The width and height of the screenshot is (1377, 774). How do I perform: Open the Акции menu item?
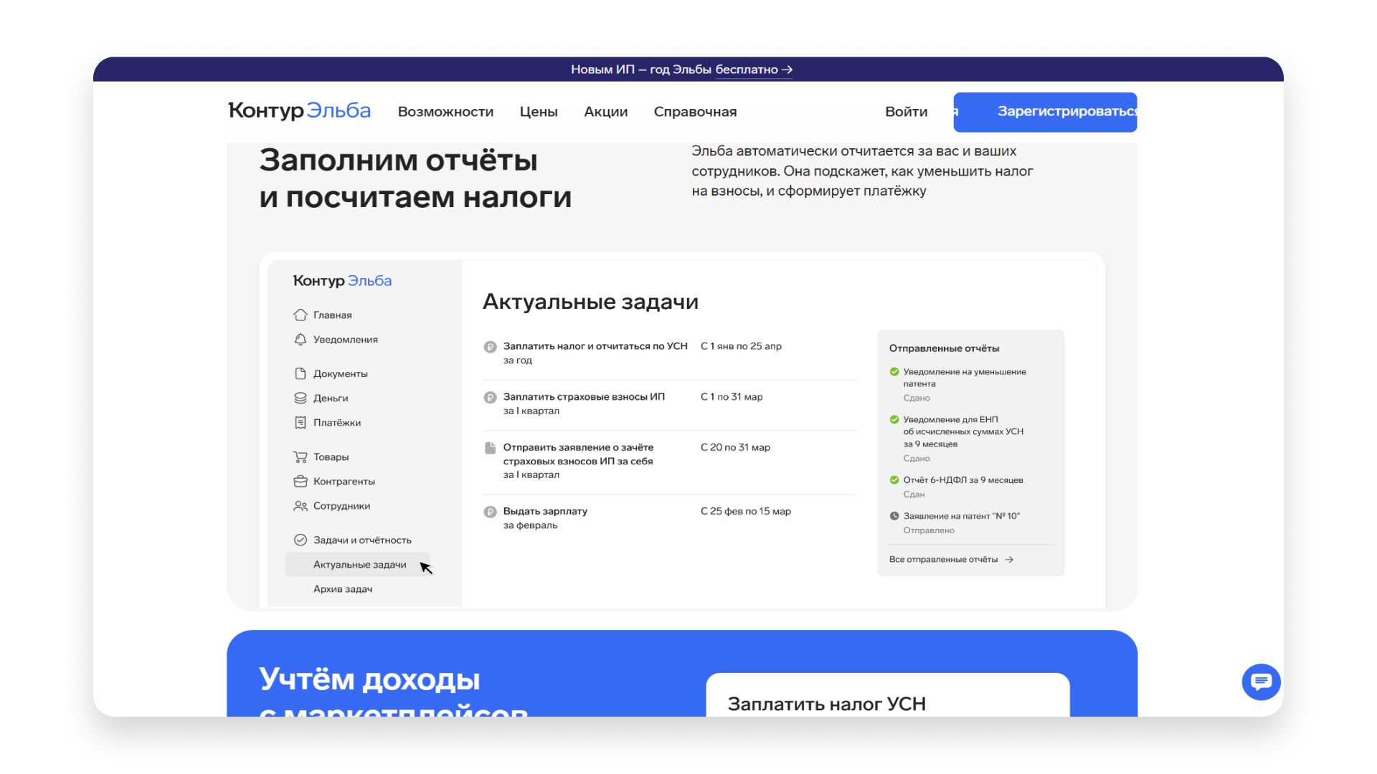[x=605, y=112]
